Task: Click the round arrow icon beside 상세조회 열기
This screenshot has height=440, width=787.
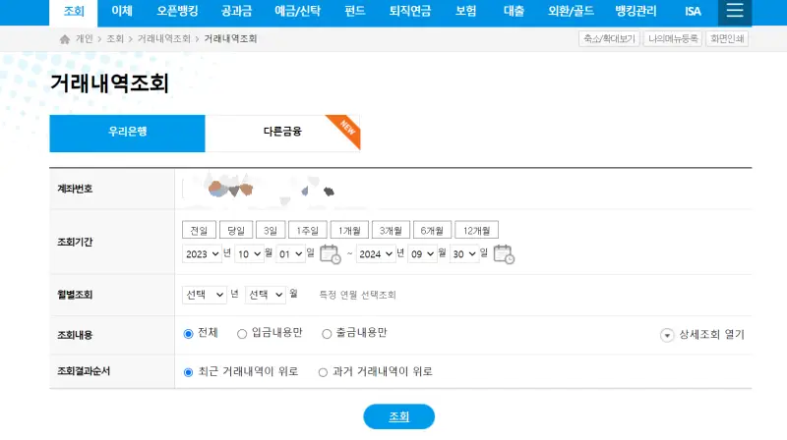Action: [667, 335]
